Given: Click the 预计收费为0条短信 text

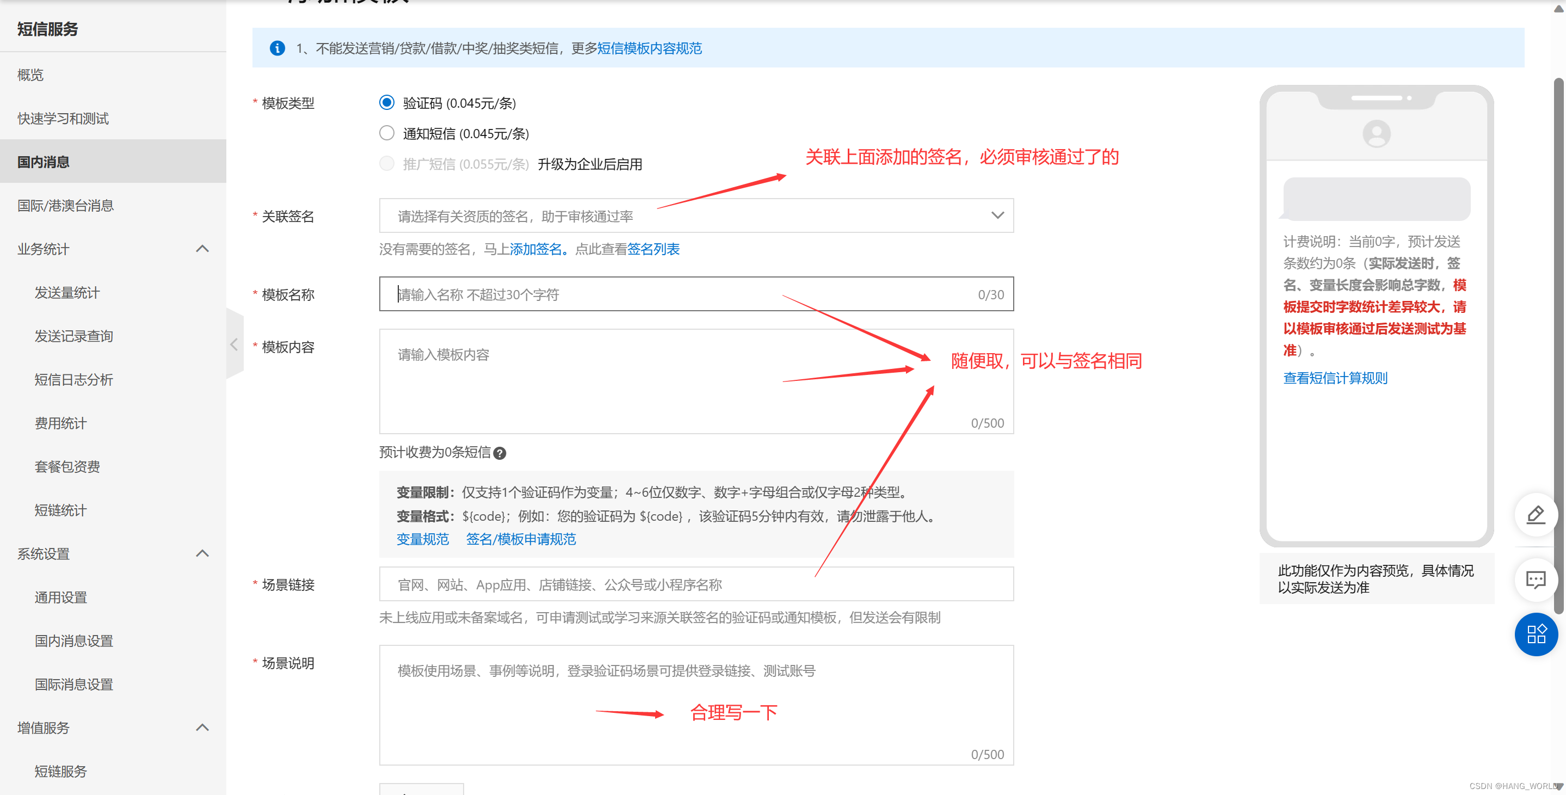Looking at the screenshot, I should click(435, 452).
